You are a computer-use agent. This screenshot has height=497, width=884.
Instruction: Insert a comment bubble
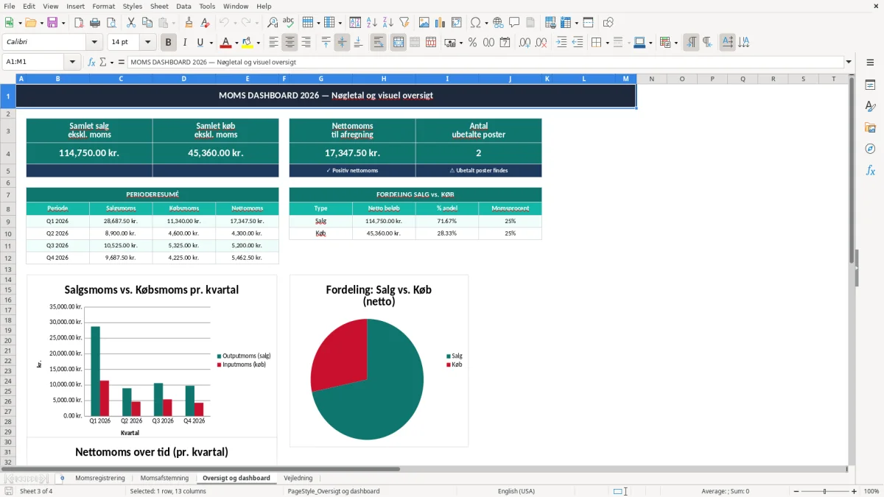(514, 23)
